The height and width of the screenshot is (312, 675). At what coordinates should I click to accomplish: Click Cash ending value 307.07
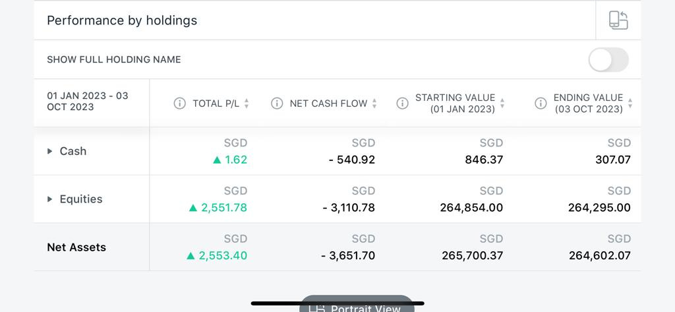613,160
